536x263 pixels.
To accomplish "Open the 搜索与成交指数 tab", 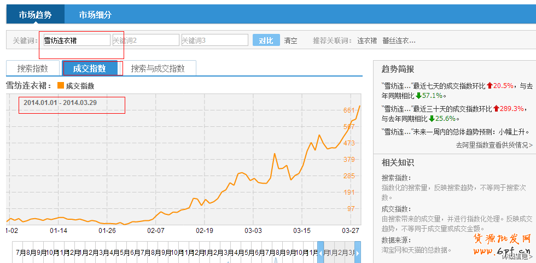I will pos(158,68).
